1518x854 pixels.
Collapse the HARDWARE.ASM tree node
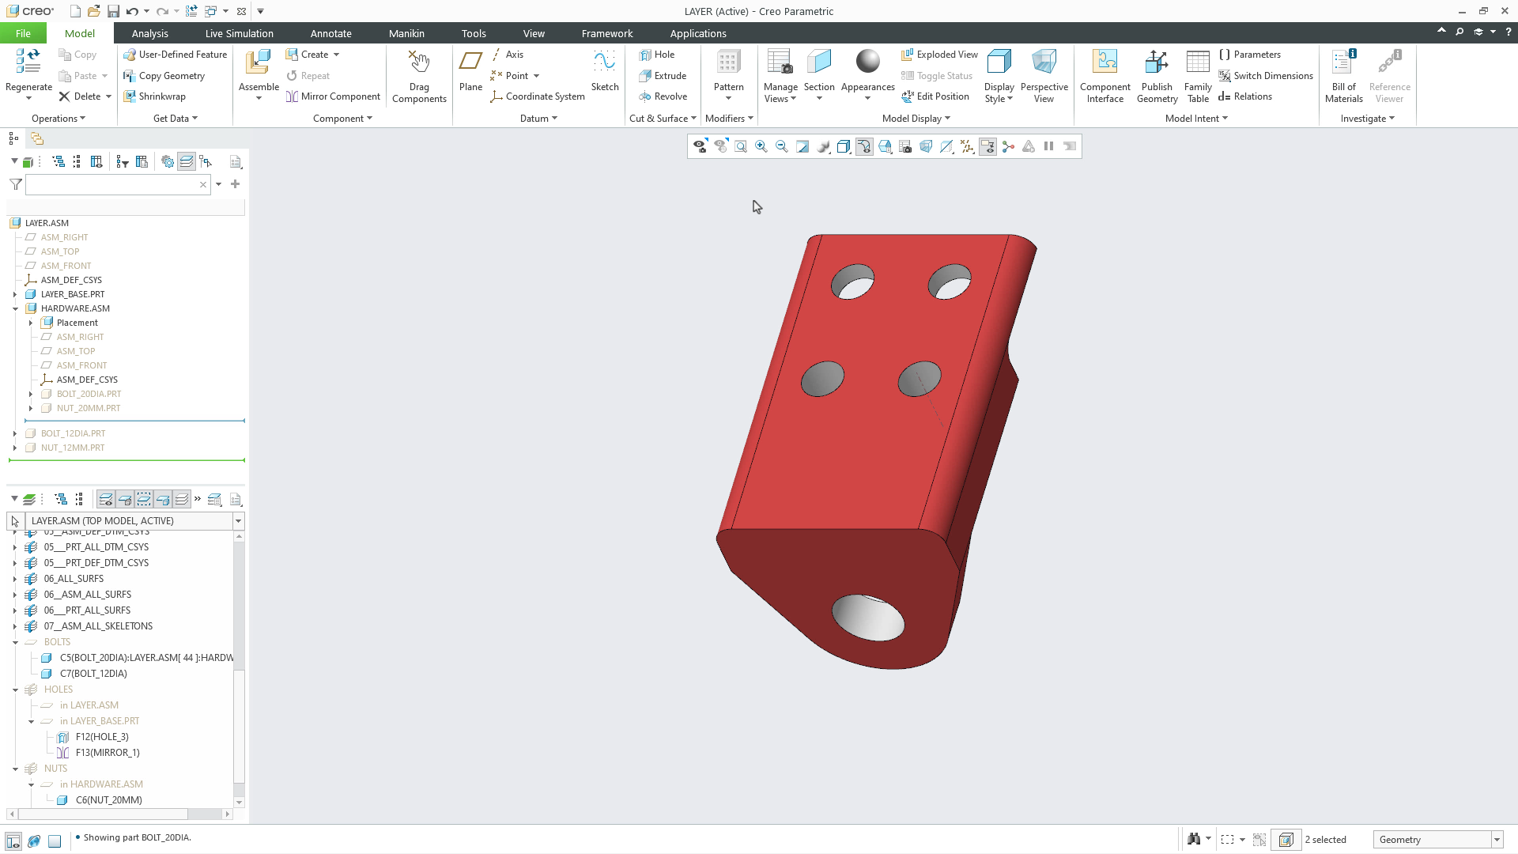15,308
